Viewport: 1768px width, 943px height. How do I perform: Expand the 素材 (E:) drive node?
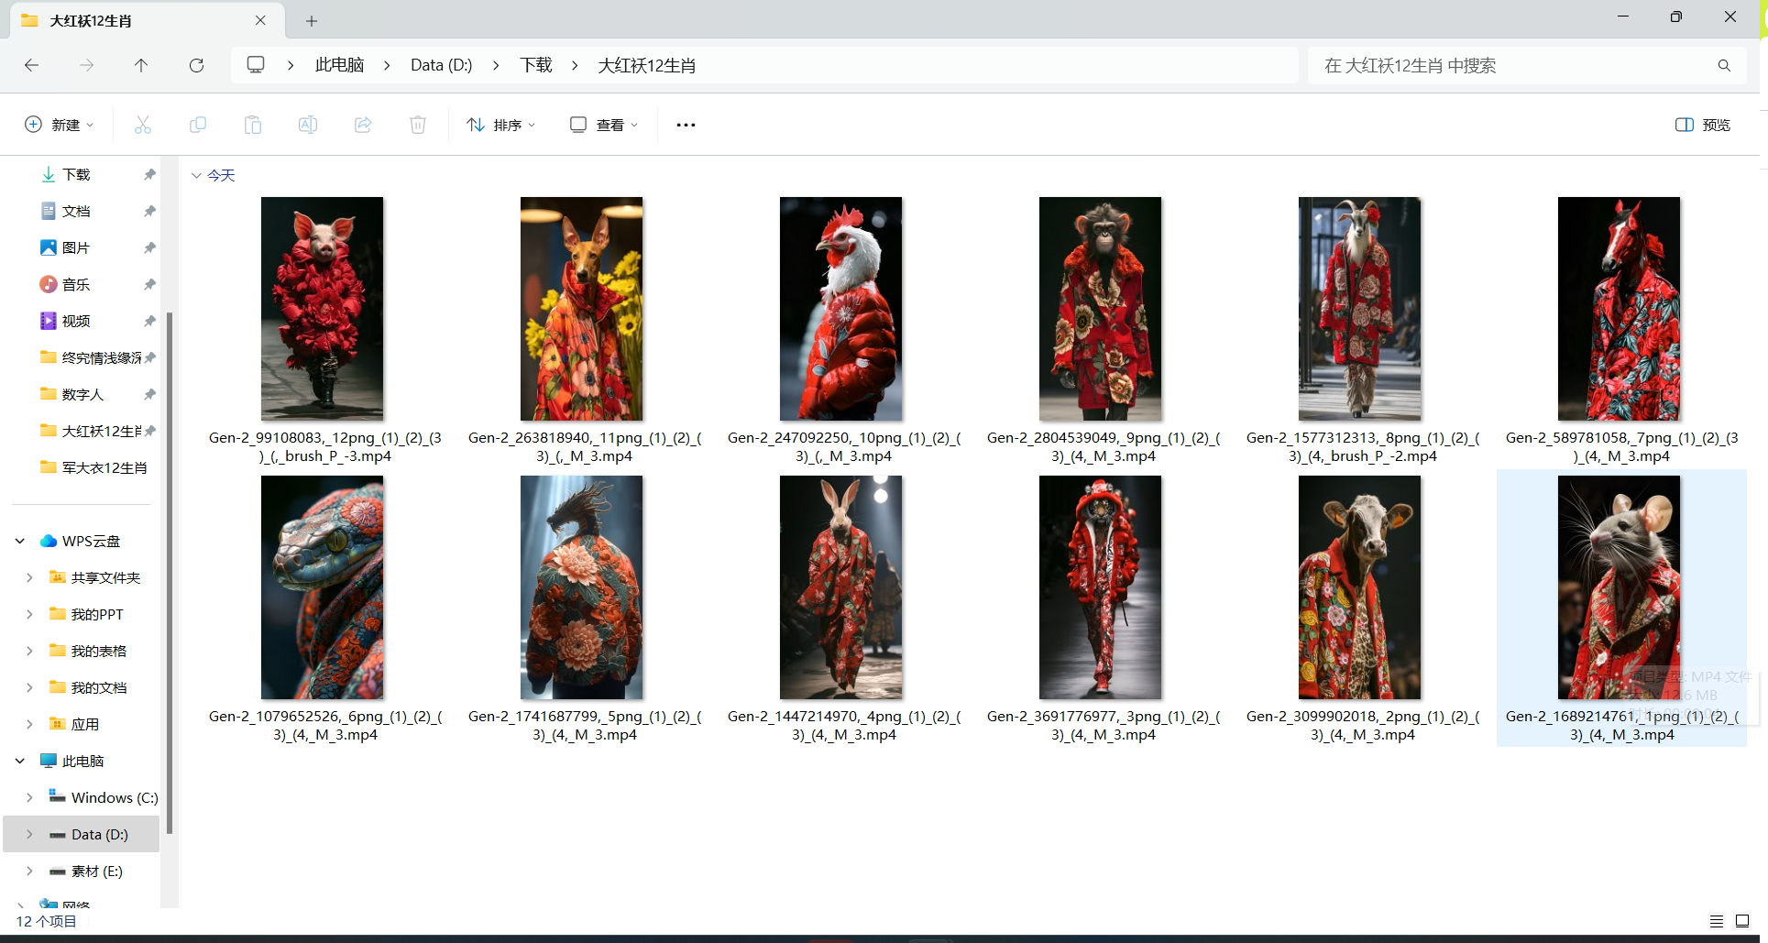[x=29, y=871]
